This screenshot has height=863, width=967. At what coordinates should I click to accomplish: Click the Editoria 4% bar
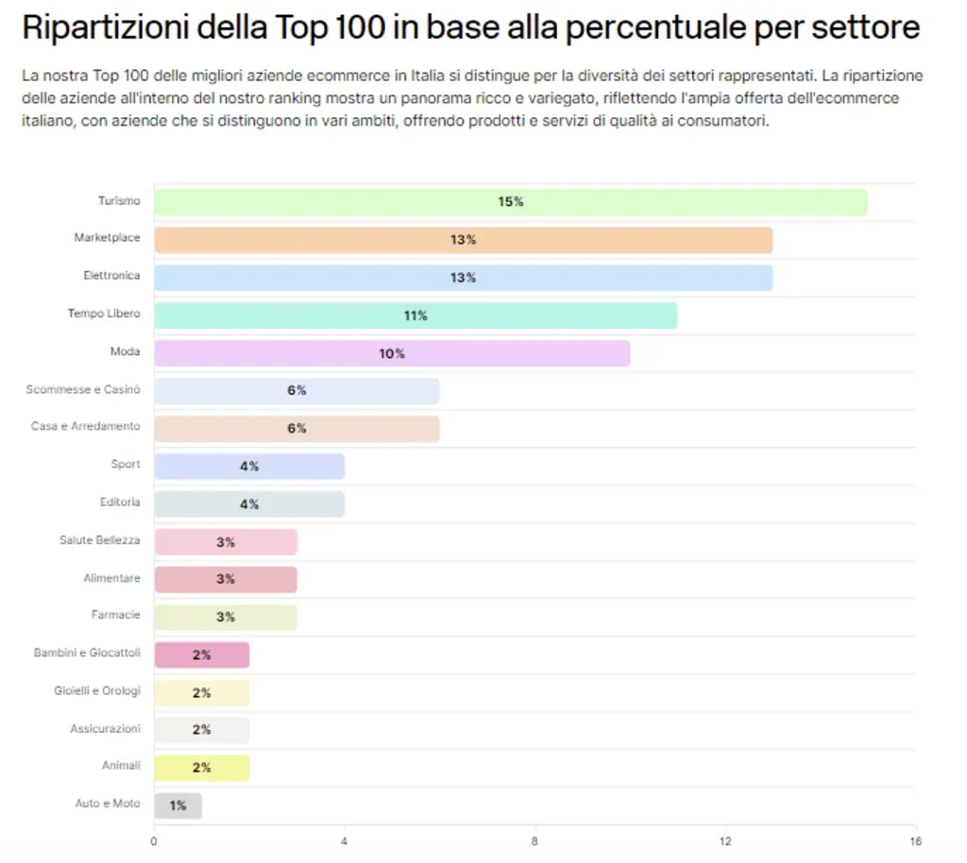coord(249,503)
